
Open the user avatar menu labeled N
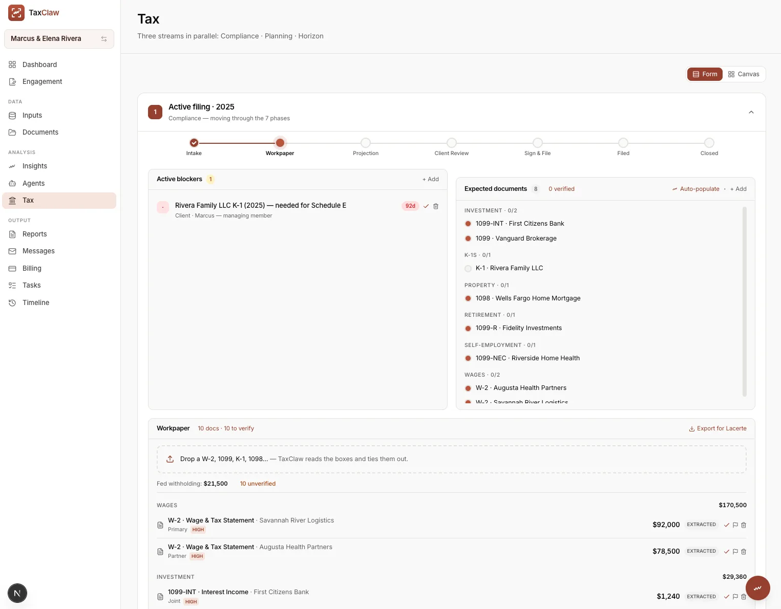pos(17,593)
